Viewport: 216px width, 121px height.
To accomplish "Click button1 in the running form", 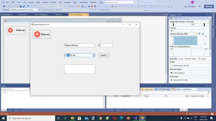I will (x=104, y=55).
